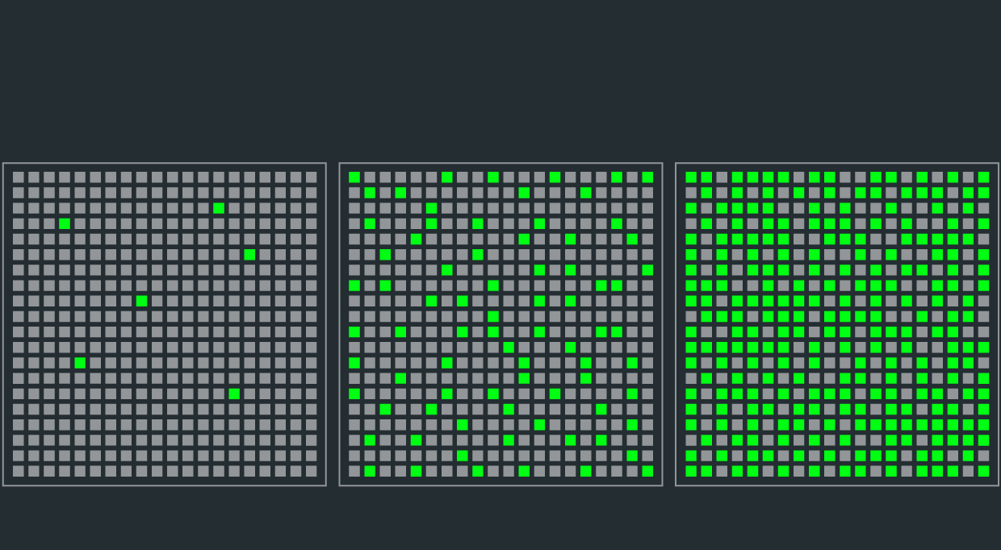This screenshot has height=550, width=1001.
Task: Toggle top-right green corner cell of middle grid
Action: 647,177
